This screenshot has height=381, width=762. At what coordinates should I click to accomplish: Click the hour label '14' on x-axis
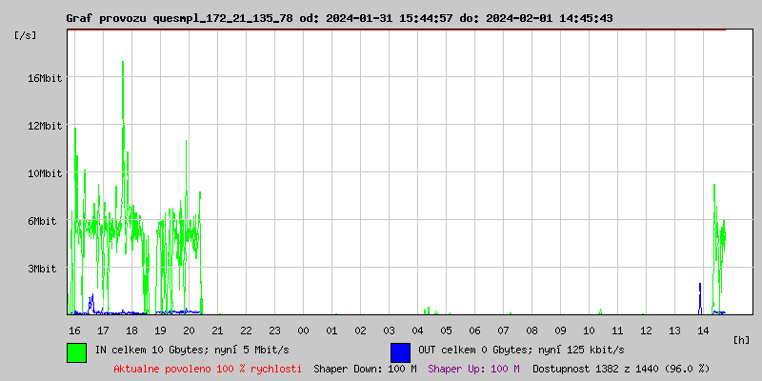pos(703,331)
